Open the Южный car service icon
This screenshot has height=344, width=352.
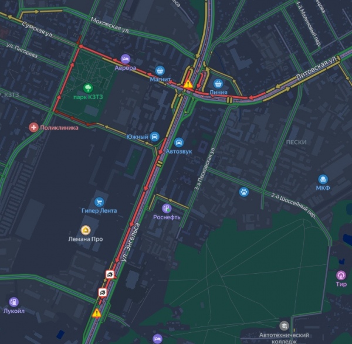pyautogui.click(x=154, y=137)
